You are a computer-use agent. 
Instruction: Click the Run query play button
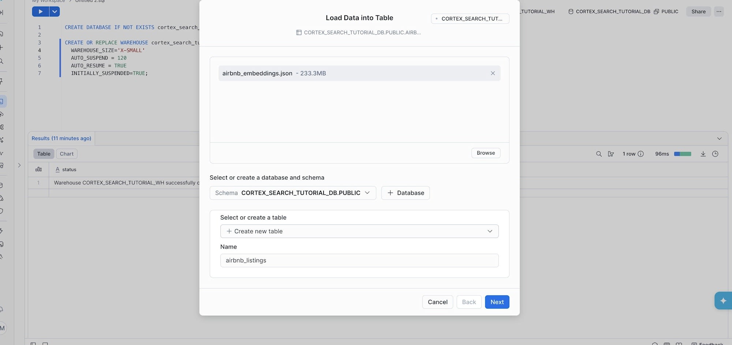(41, 12)
